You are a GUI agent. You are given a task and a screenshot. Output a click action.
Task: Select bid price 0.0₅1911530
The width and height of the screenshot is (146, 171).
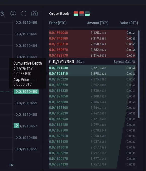[x=59, y=68]
